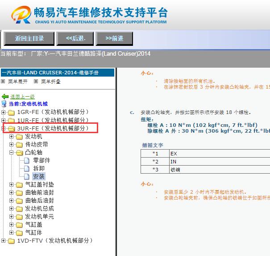Click the 发动机单元 folder icon
The image size is (270, 256).
(x=19, y=217)
